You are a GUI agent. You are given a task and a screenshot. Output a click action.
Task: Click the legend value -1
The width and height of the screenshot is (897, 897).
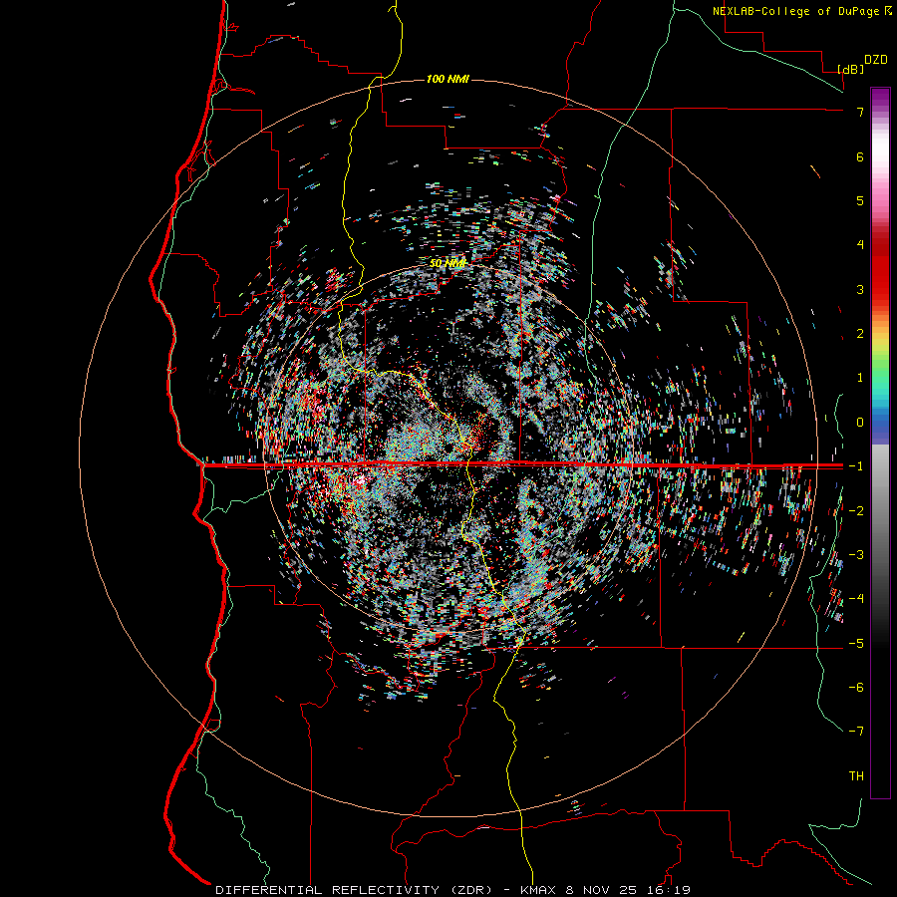point(856,466)
